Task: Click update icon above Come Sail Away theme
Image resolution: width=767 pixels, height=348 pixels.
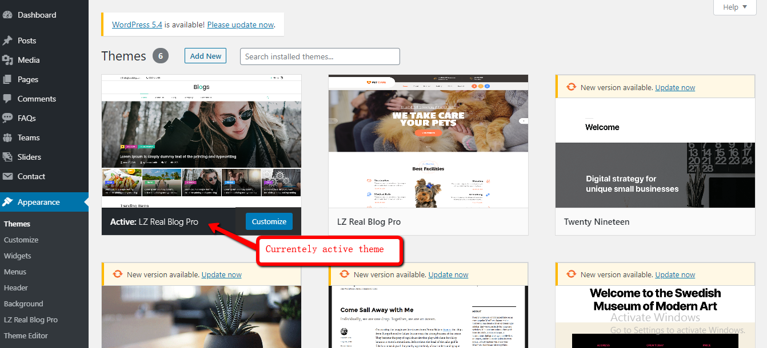Action: pos(344,274)
